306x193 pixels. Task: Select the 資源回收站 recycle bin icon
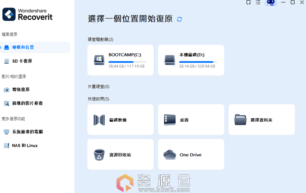point(99,155)
